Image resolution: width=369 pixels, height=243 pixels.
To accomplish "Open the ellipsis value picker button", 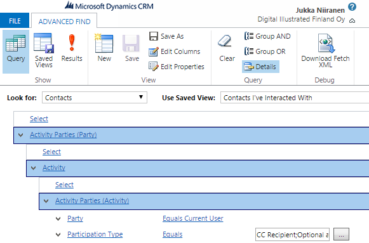I will click(341, 234).
